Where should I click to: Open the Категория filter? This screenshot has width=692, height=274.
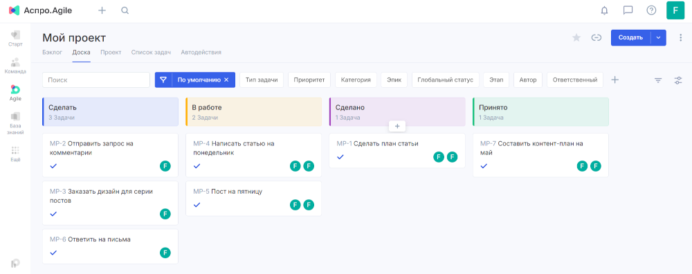[x=356, y=80]
